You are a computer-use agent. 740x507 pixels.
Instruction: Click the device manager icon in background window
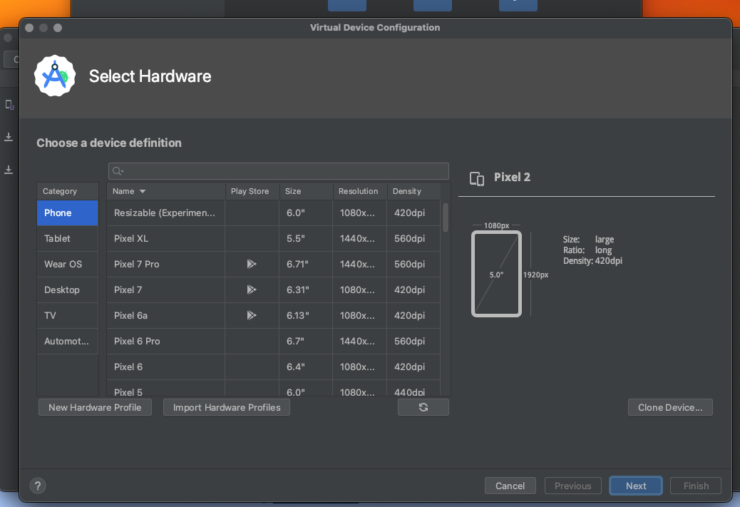[x=9, y=105]
